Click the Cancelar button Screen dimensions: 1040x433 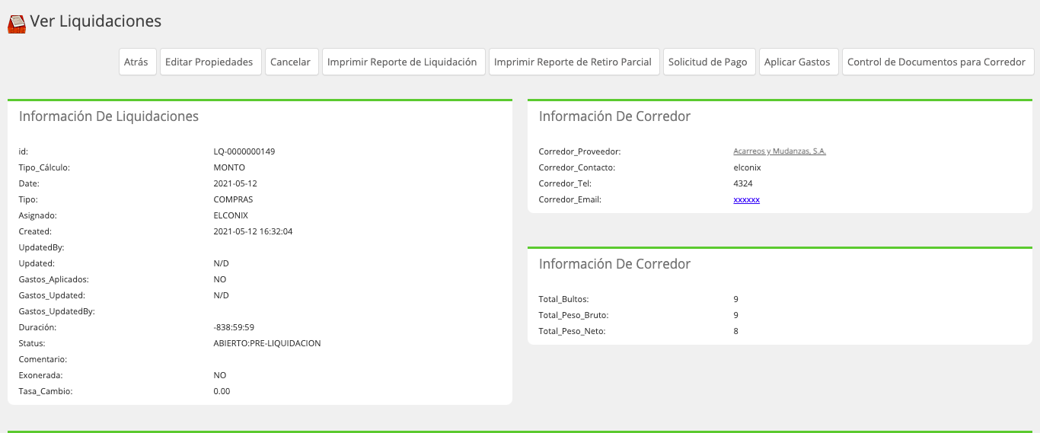coord(291,62)
